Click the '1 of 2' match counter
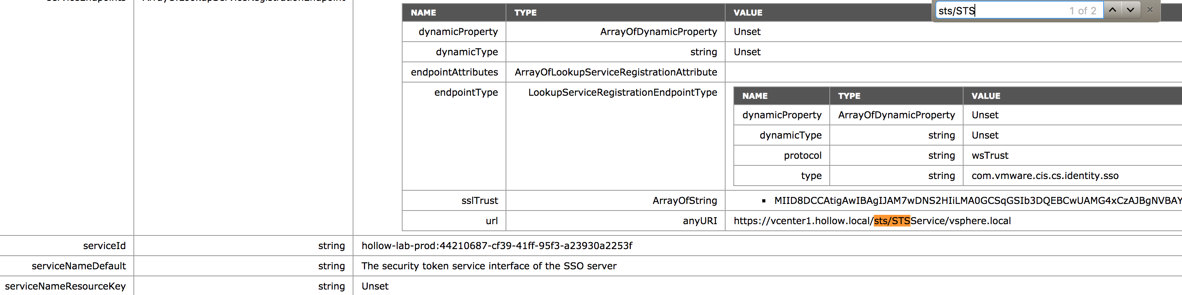This screenshot has width=1182, height=295. (1083, 11)
